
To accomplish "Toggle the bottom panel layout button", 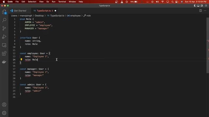I will coord(198,6).
